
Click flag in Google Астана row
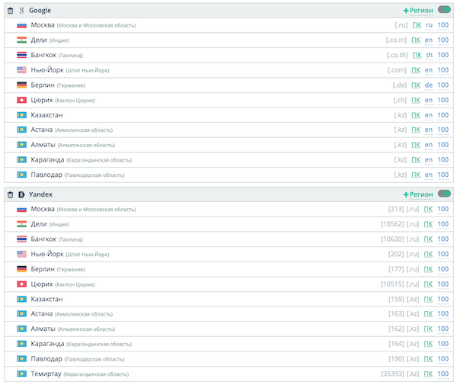22,130
